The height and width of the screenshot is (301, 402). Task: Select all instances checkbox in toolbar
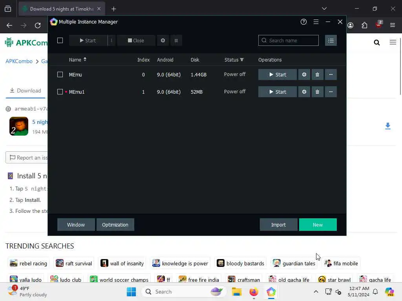[60, 40]
